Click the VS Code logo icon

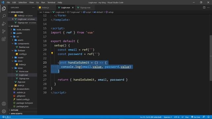pyautogui.click(x=3, y=2)
